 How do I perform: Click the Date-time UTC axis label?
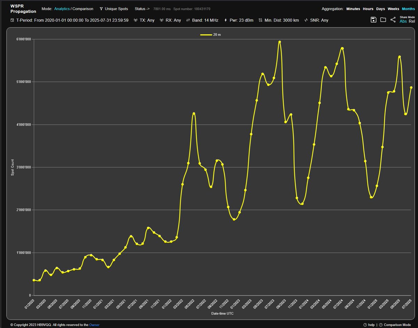tap(223, 313)
